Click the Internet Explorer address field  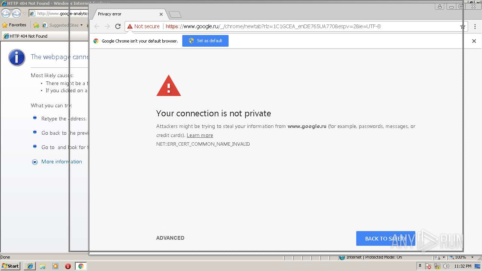coord(58,14)
